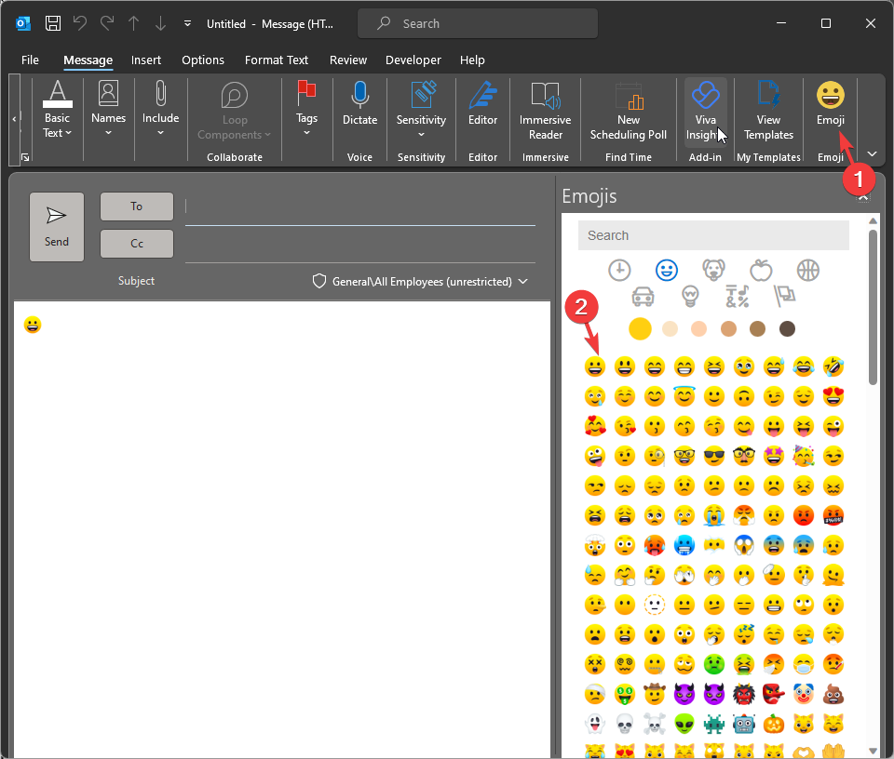
Task: Insert the jack-o-lantern emoji
Action: 774,724
